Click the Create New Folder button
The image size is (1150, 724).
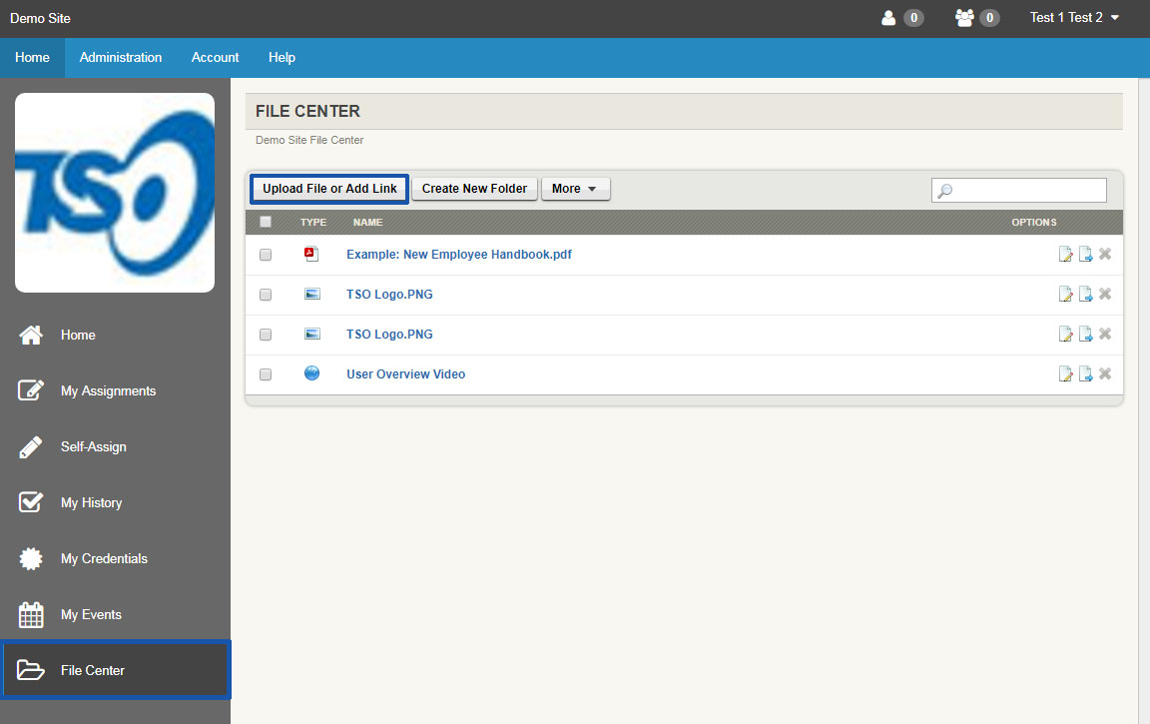(474, 188)
